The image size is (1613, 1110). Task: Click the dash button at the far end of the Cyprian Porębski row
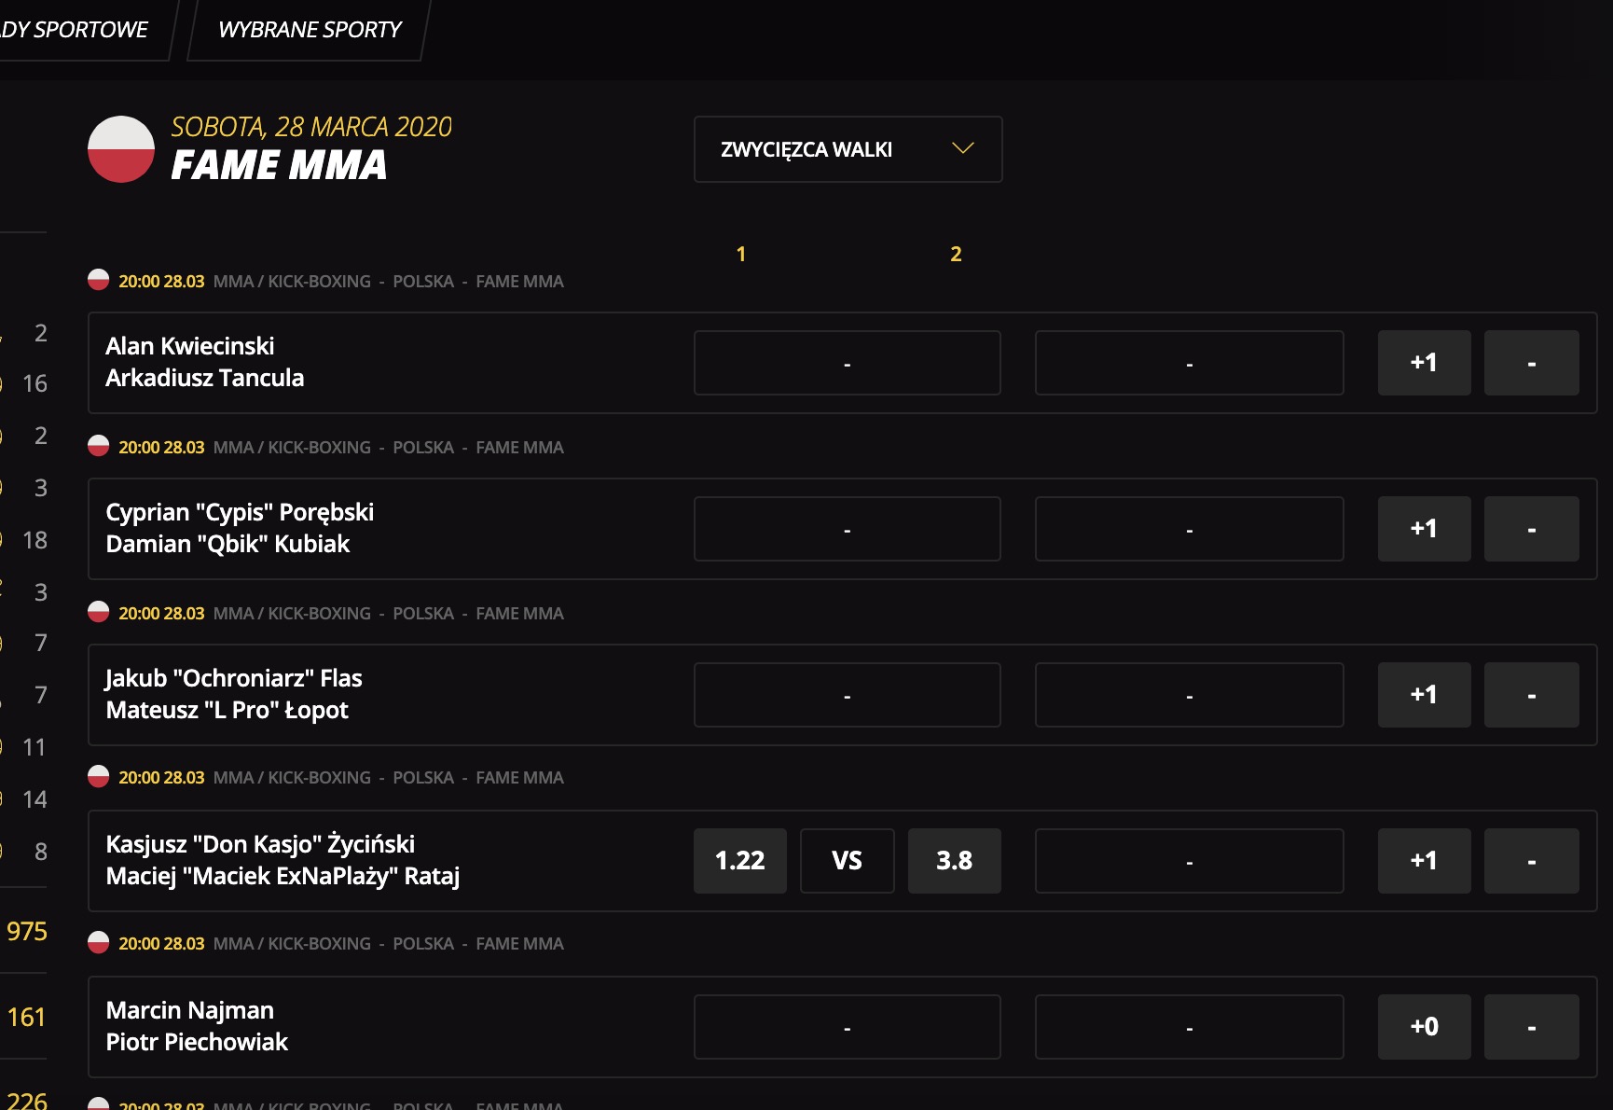tap(1531, 529)
